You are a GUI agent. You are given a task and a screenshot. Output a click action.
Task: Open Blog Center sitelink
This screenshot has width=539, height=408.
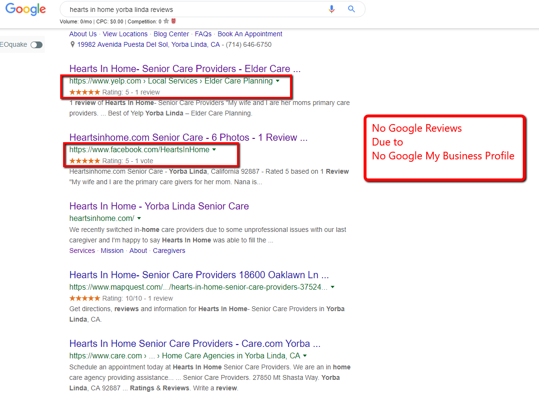(171, 34)
